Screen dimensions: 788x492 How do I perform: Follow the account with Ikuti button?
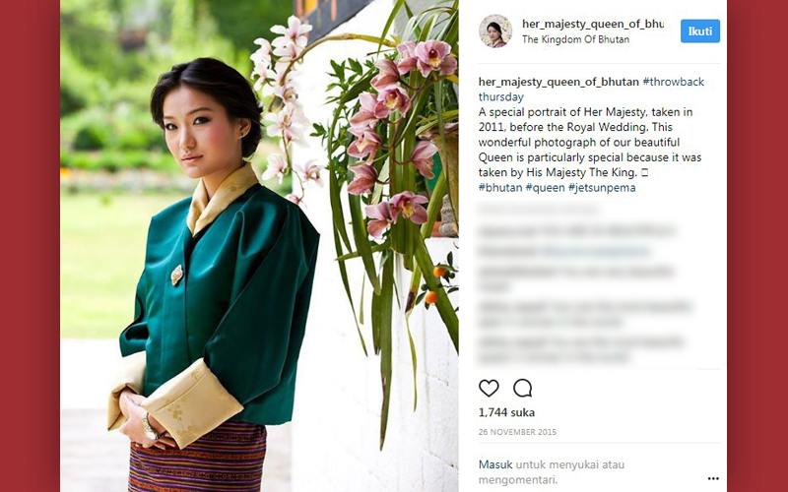point(700,31)
